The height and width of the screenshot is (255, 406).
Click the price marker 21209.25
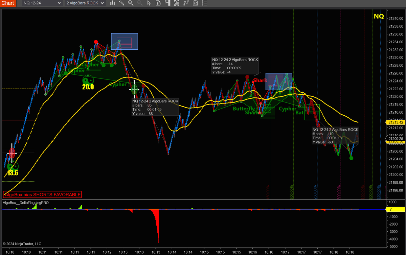[395, 139]
